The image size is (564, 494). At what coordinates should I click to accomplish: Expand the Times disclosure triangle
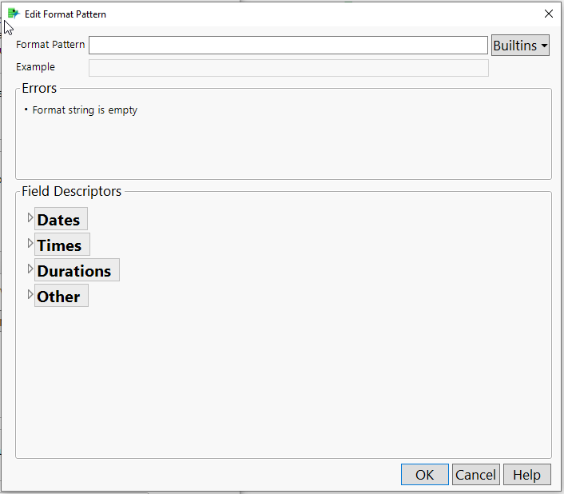coord(30,244)
